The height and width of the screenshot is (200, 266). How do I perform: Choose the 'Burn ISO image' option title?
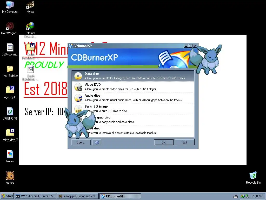tap(96, 107)
